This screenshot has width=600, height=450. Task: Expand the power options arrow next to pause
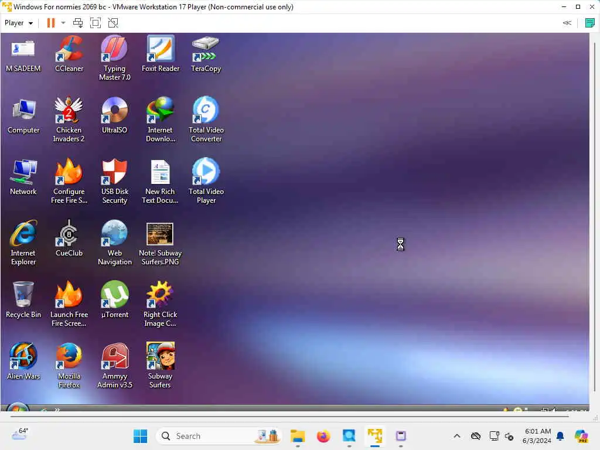click(63, 23)
